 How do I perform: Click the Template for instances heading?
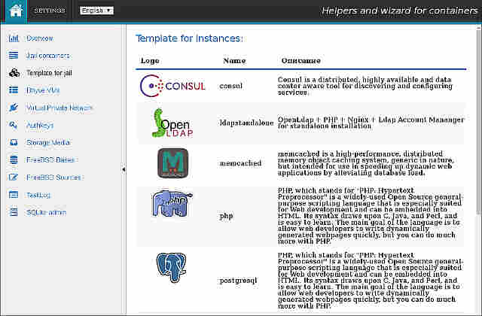tap(189, 38)
